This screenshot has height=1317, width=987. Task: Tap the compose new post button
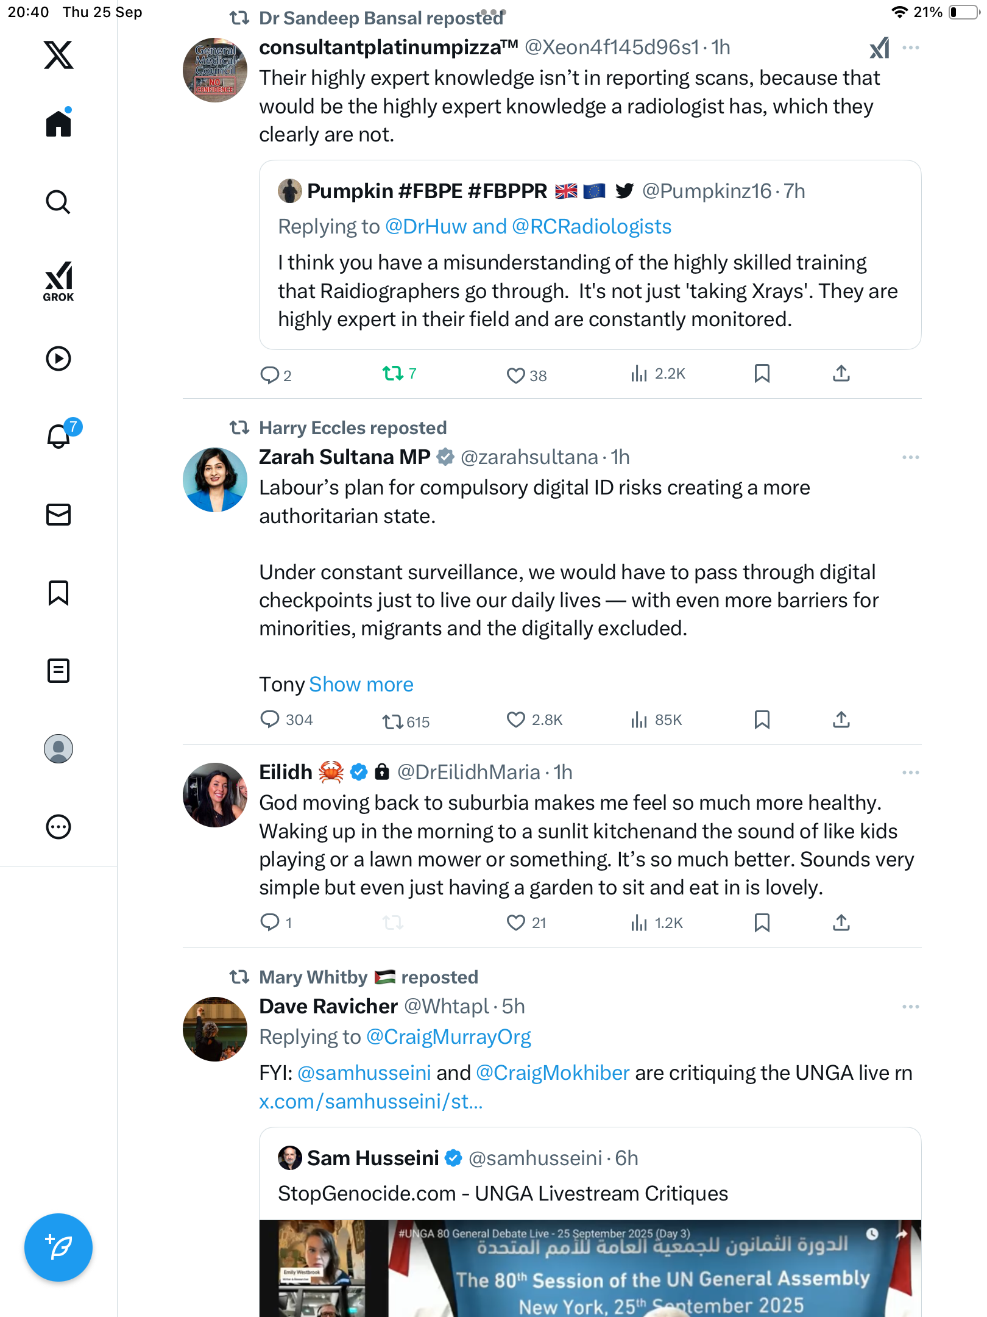[58, 1247]
